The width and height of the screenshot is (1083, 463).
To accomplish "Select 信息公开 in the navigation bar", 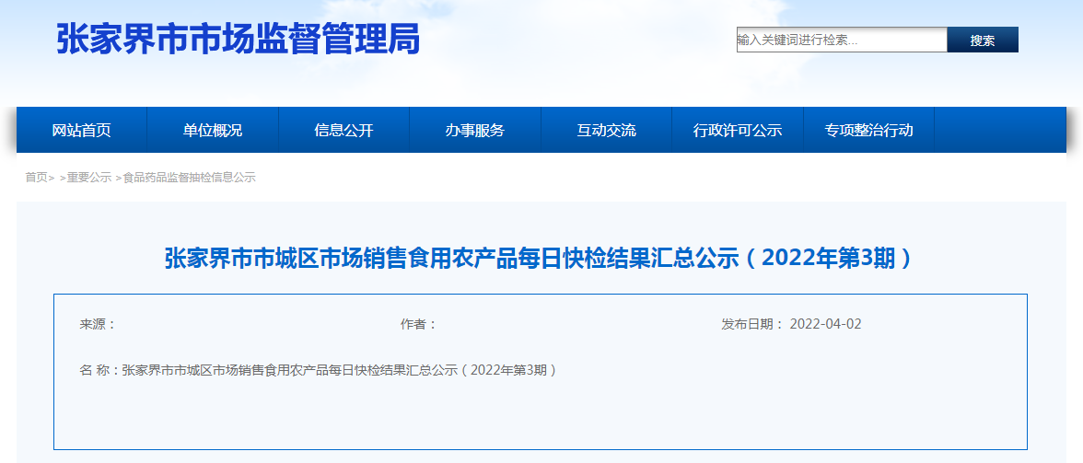I will 344,130.
